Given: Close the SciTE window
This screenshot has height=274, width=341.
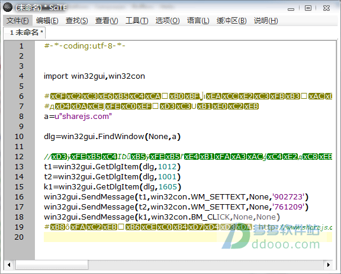Looking at the screenshot, I should 326,8.
